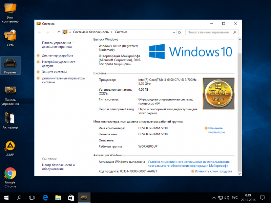Open taskbar search magnifier

19,198
